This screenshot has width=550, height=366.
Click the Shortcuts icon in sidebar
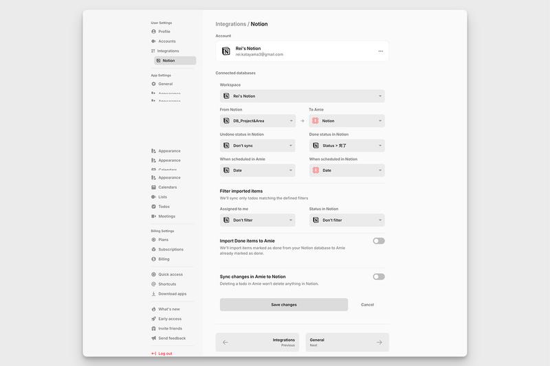154,284
